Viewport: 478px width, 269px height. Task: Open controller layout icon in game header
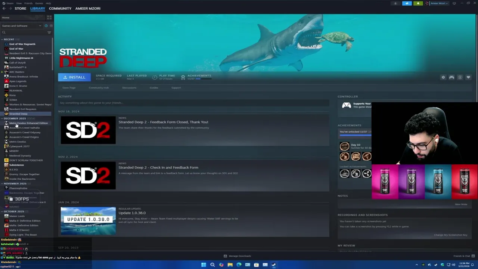click(x=451, y=77)
